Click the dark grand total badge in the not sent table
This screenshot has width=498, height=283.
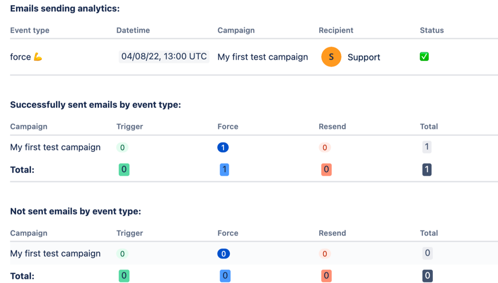coord(427,276)
